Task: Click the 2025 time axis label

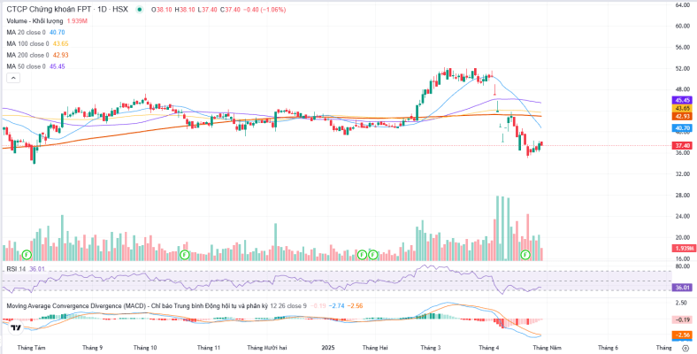Action: pos(327,347)
